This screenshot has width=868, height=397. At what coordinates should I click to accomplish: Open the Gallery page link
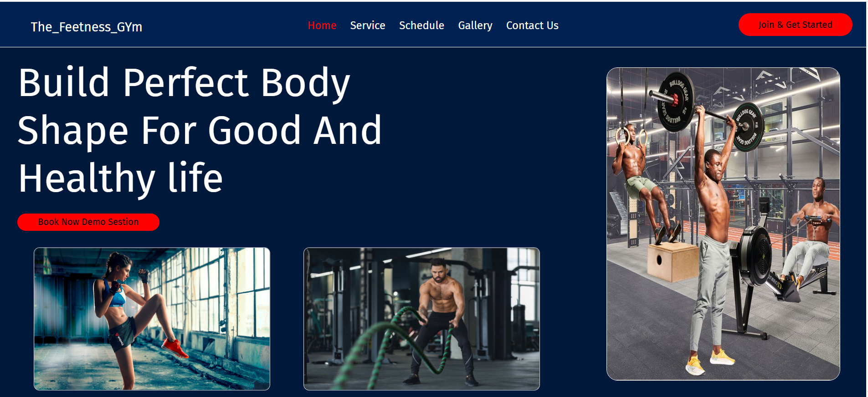(475, 25)
